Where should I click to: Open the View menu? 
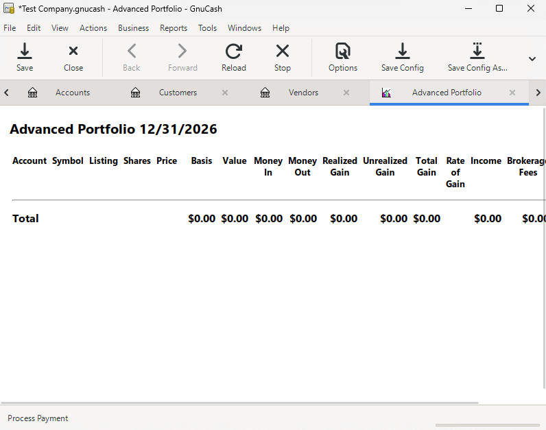tap(60, 28)
